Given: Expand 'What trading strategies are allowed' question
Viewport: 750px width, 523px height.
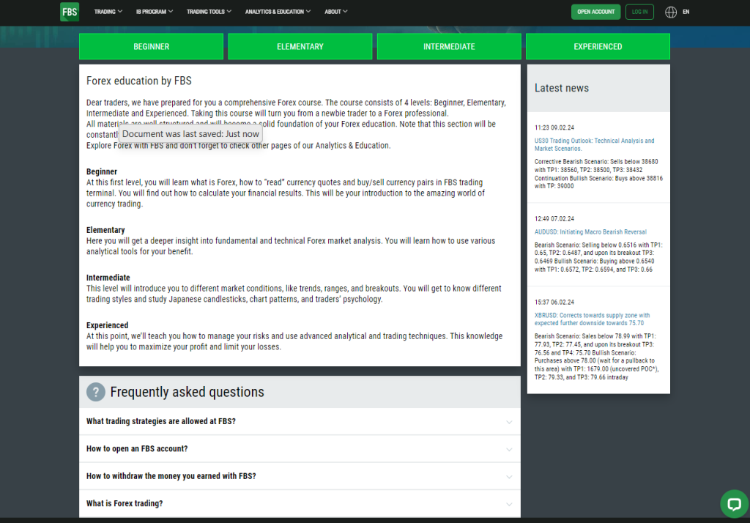Looking at the screenshot, I should click(x=161, y=421).
